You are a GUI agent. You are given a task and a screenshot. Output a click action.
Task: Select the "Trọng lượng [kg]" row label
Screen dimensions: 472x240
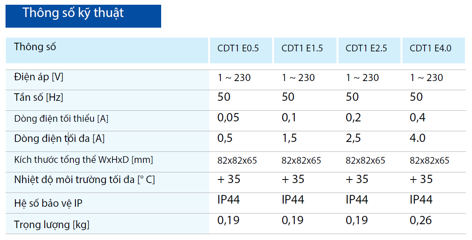point(52,225)
